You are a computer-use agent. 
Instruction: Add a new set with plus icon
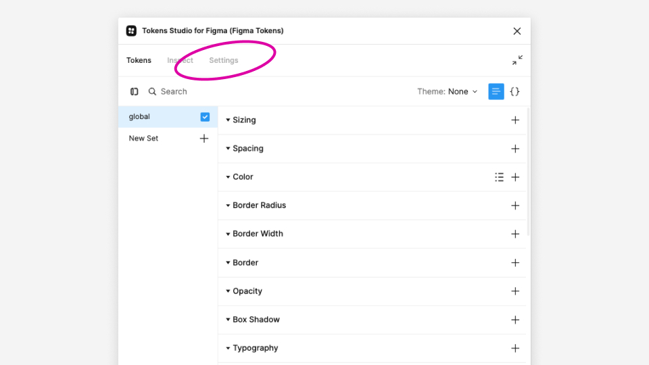click(204, 139)
